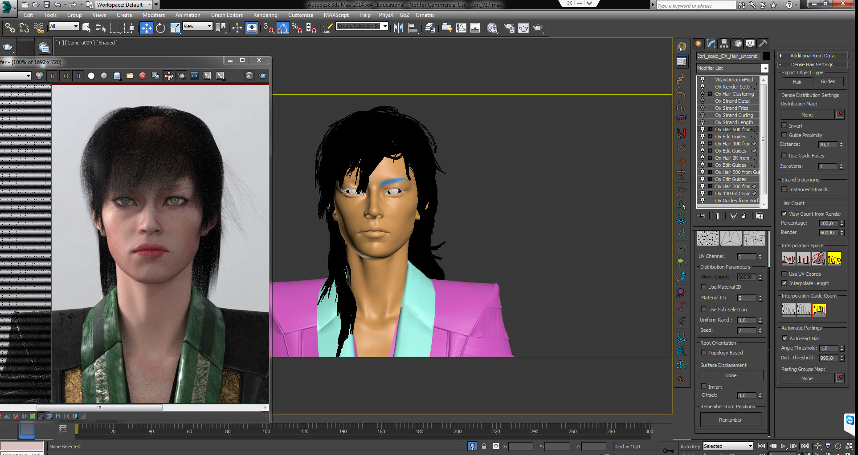Image resolution: width=858 pixels, height=455 pixels.
Task: Open the Rendering menu
Action: 265,15
